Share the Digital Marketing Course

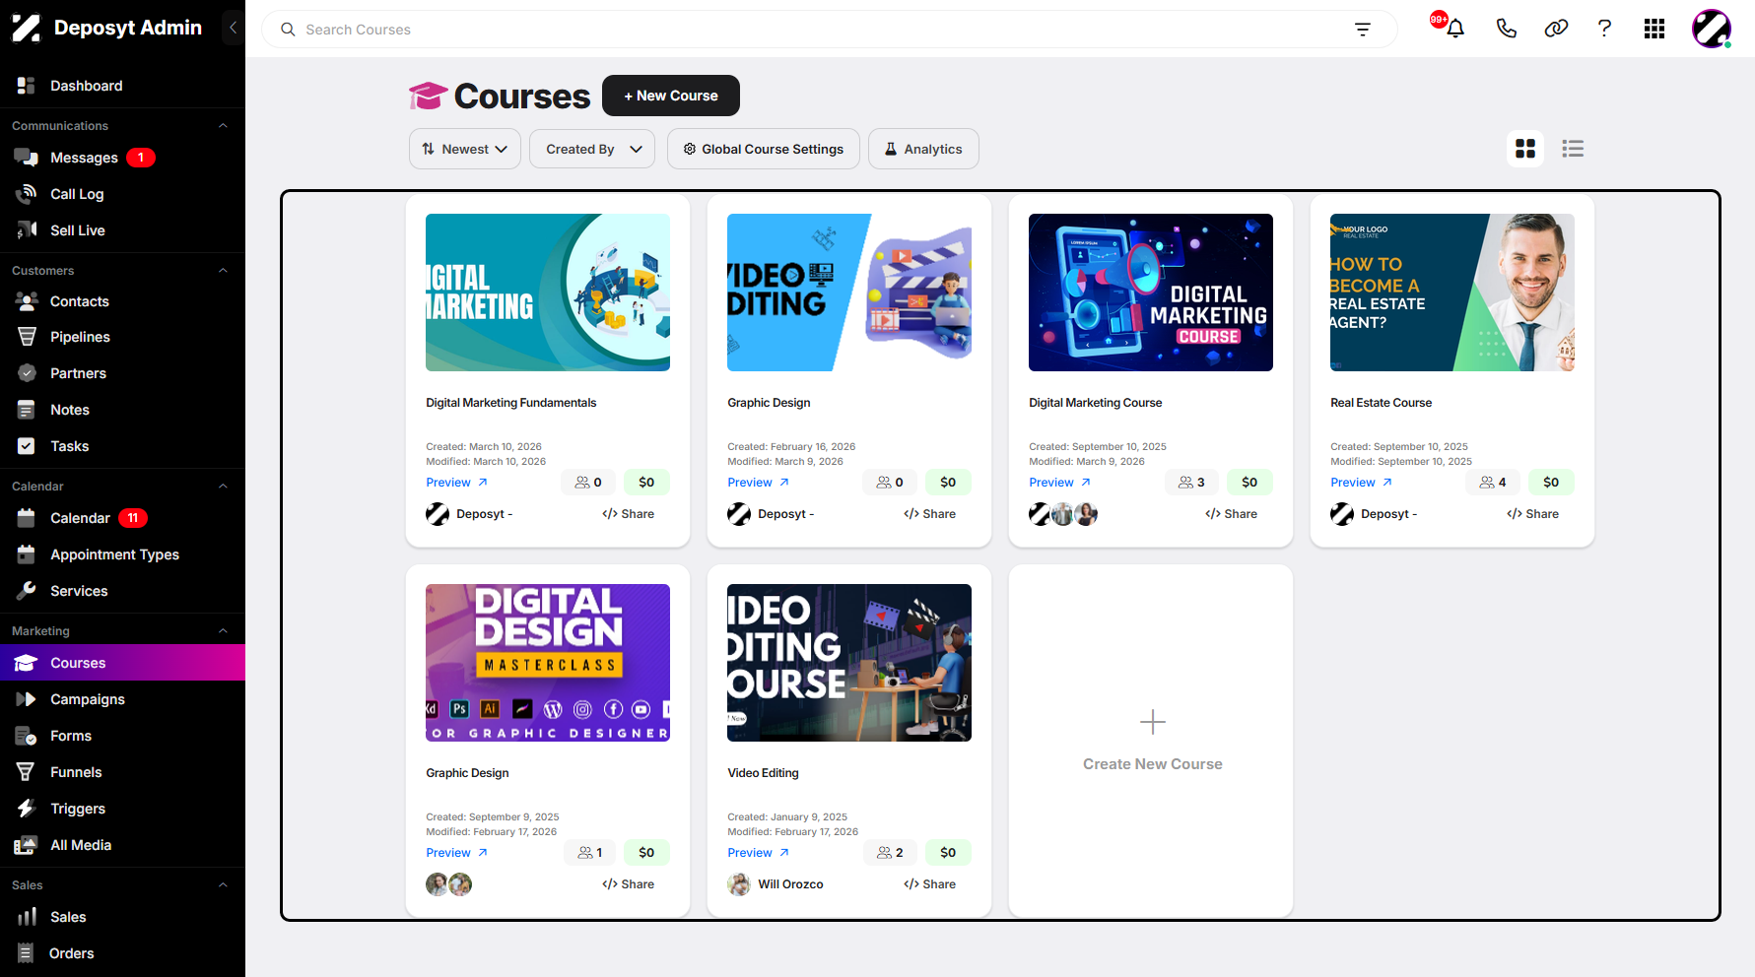[1231, 514]
